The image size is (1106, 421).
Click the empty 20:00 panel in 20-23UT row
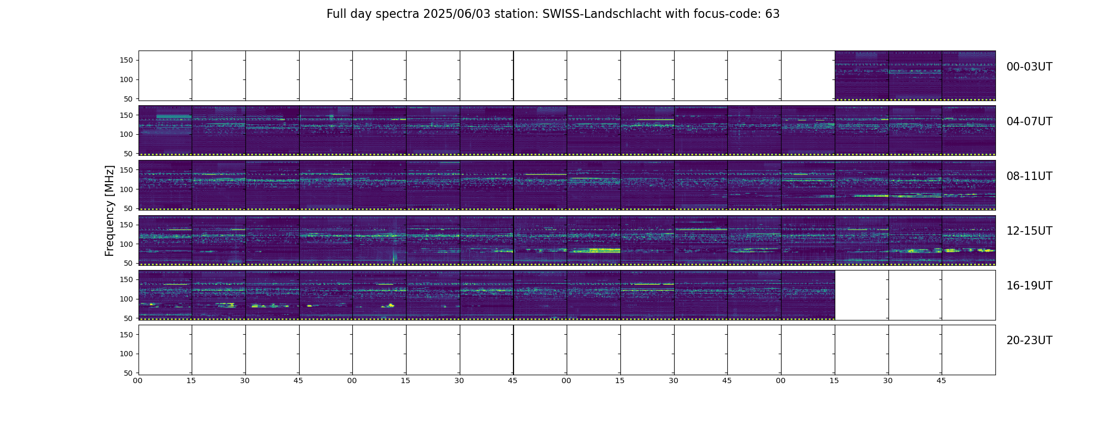165,349
